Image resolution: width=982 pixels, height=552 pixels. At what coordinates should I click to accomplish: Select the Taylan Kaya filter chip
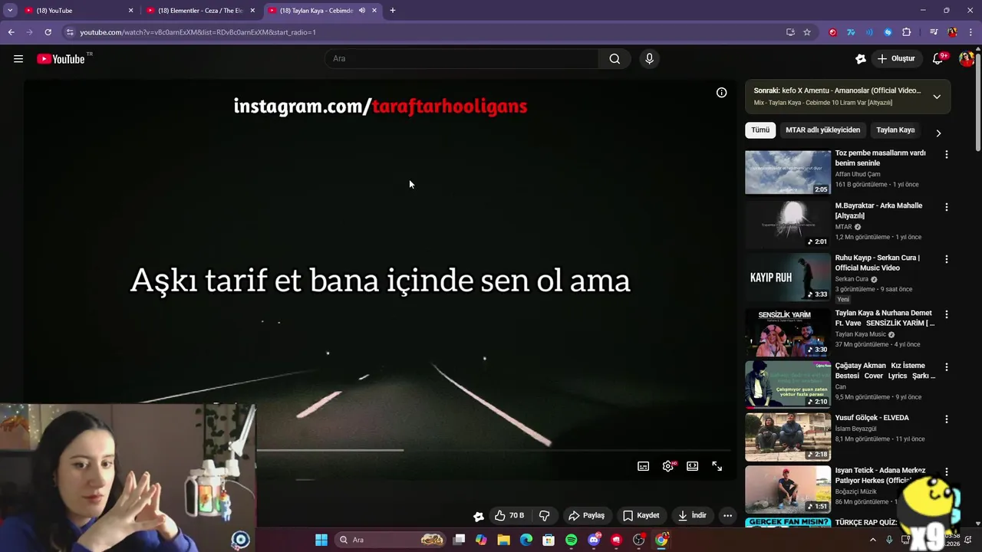pyautogui.click(x=895, y=130)
